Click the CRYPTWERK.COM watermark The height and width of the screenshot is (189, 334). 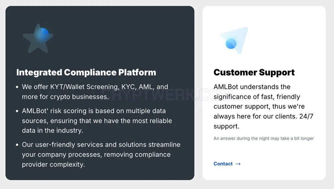[167, 94]
